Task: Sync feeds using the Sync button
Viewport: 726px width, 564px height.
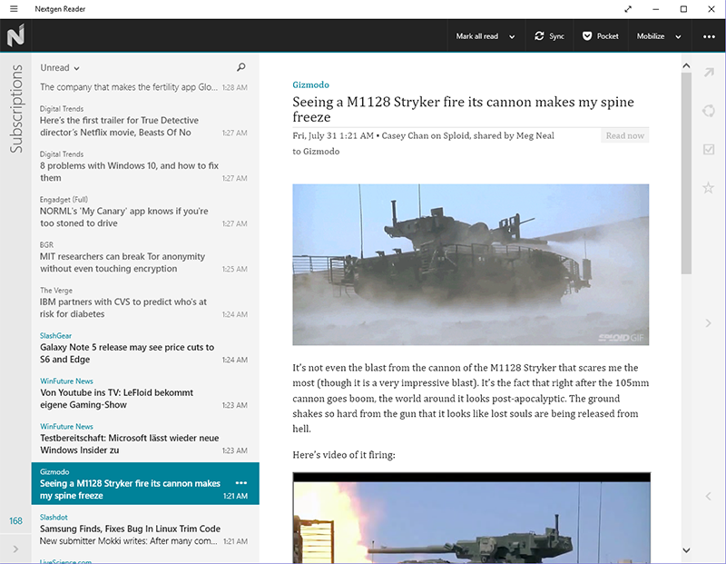Action: [549, 36]
